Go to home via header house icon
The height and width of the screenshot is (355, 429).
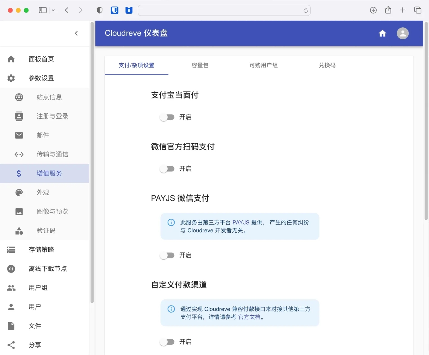[x=382, y=34]
